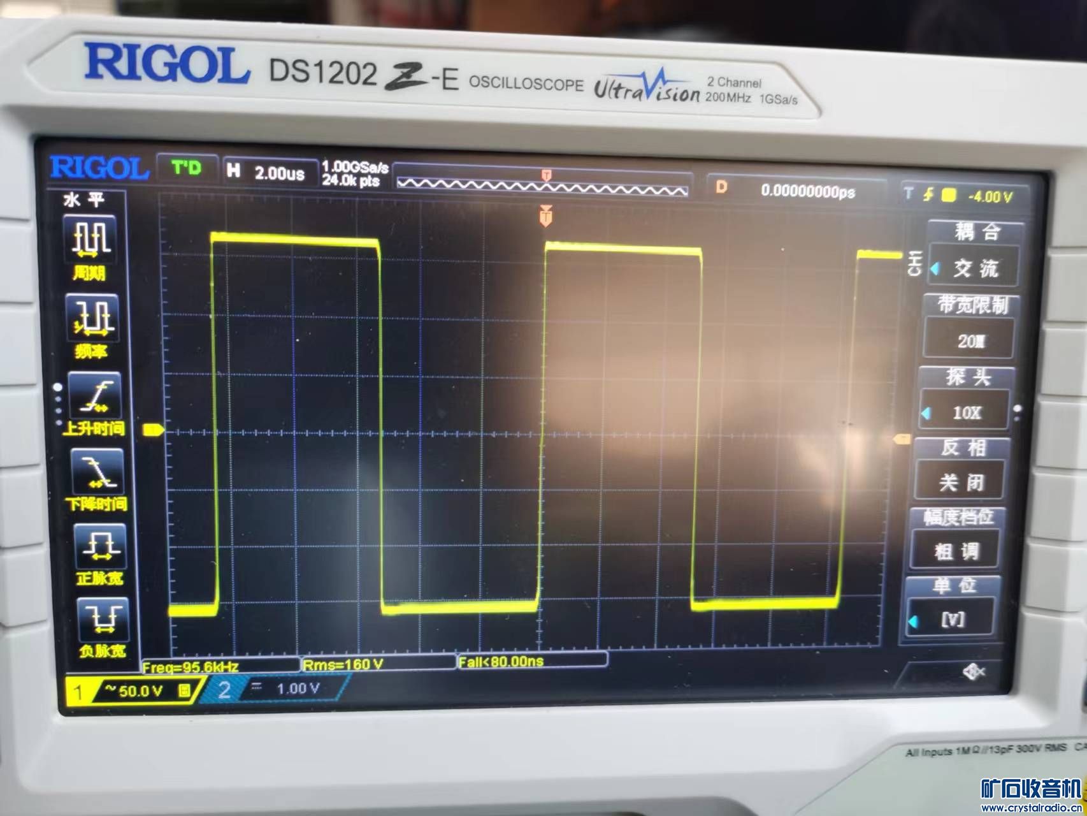This screenshot has height=816, width=1087.
Task: Pick the 负脉宽 negative width icon
Action: (103, 628)
